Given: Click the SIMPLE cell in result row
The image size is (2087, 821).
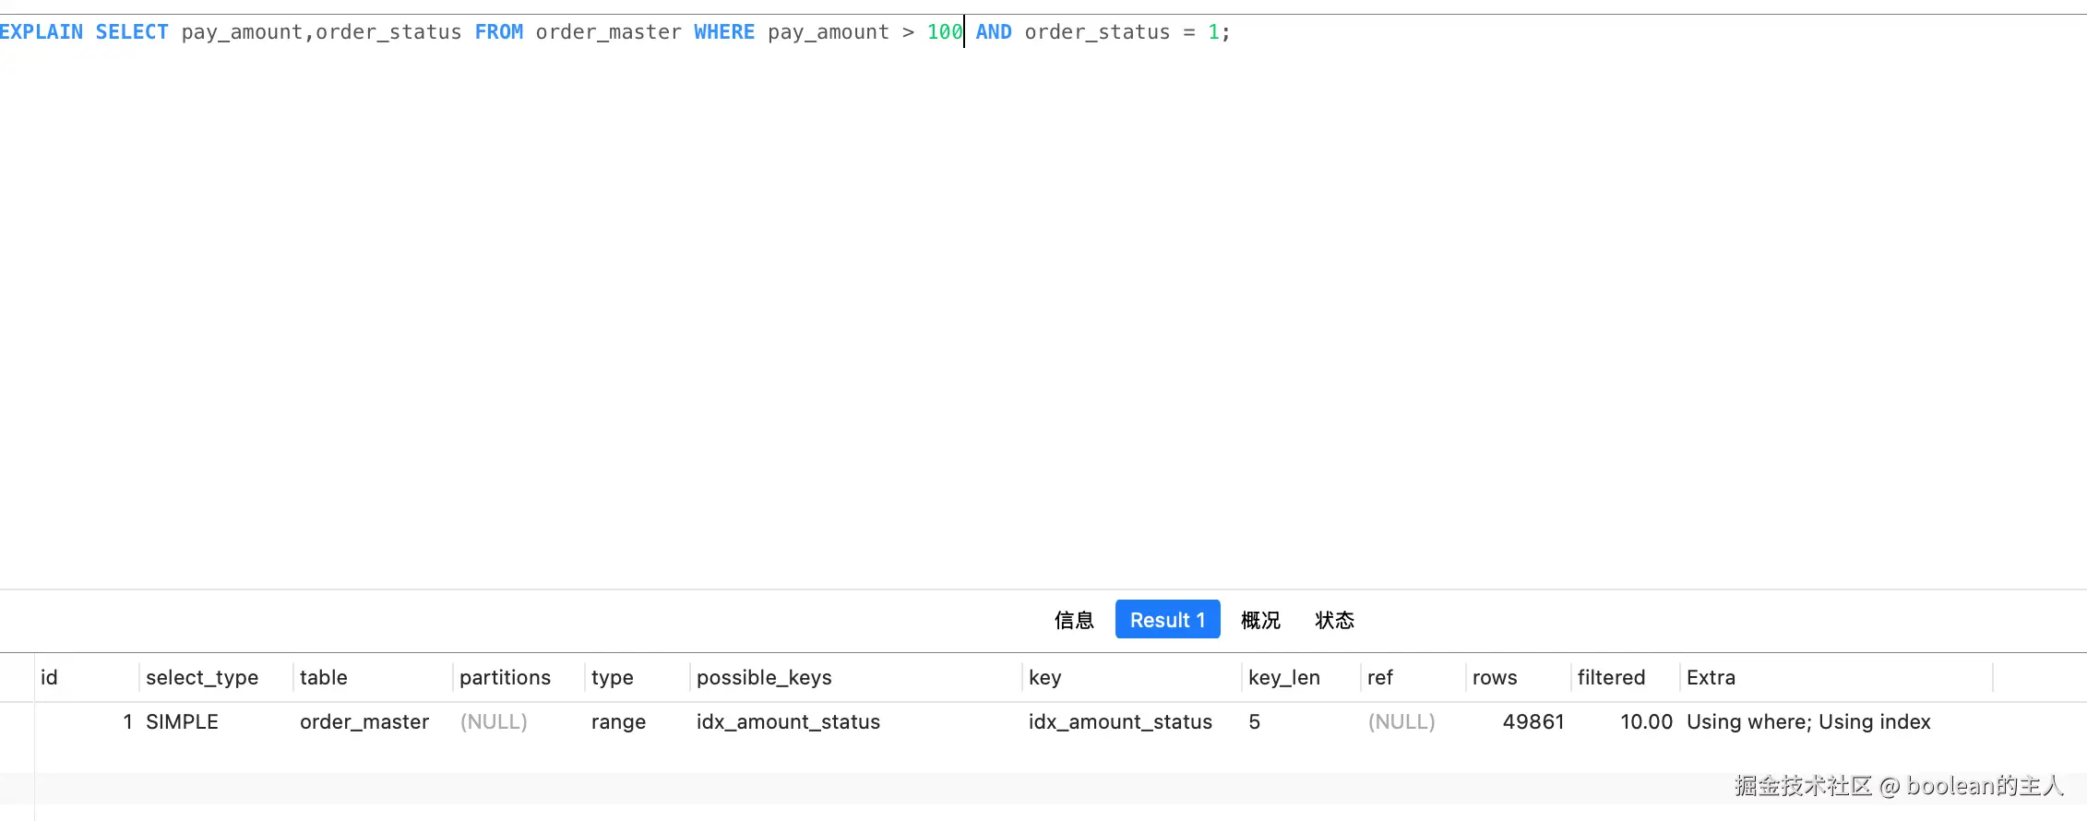Looking at the screenshot, I should click(x=216, y=721).
